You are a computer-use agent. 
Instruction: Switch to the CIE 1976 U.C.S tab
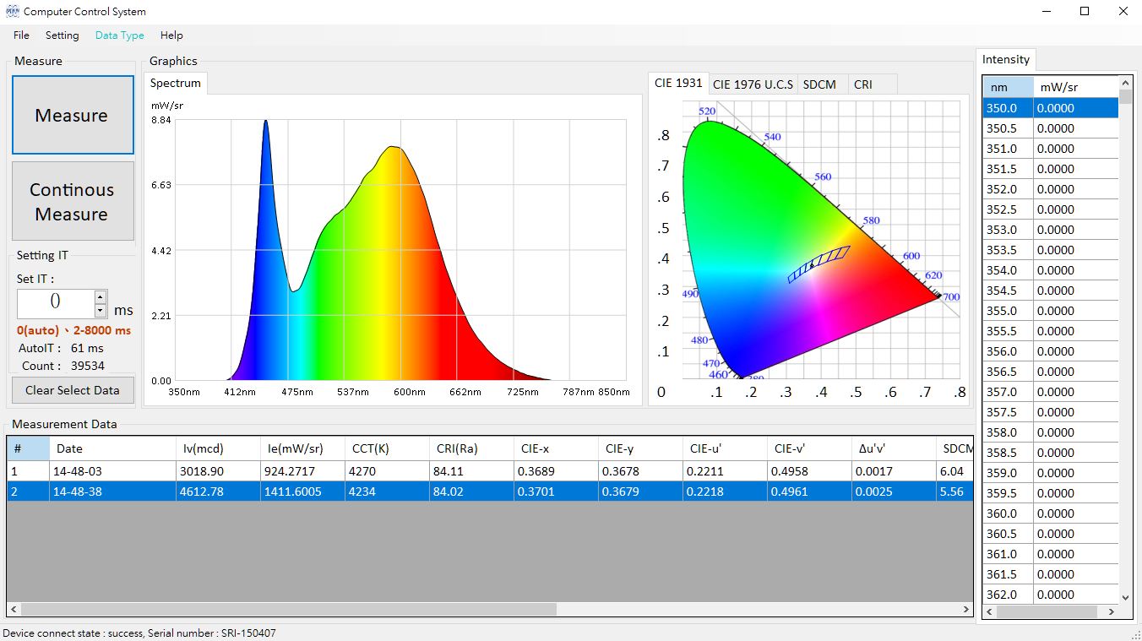pyautogui.click(x=753, y=84)
